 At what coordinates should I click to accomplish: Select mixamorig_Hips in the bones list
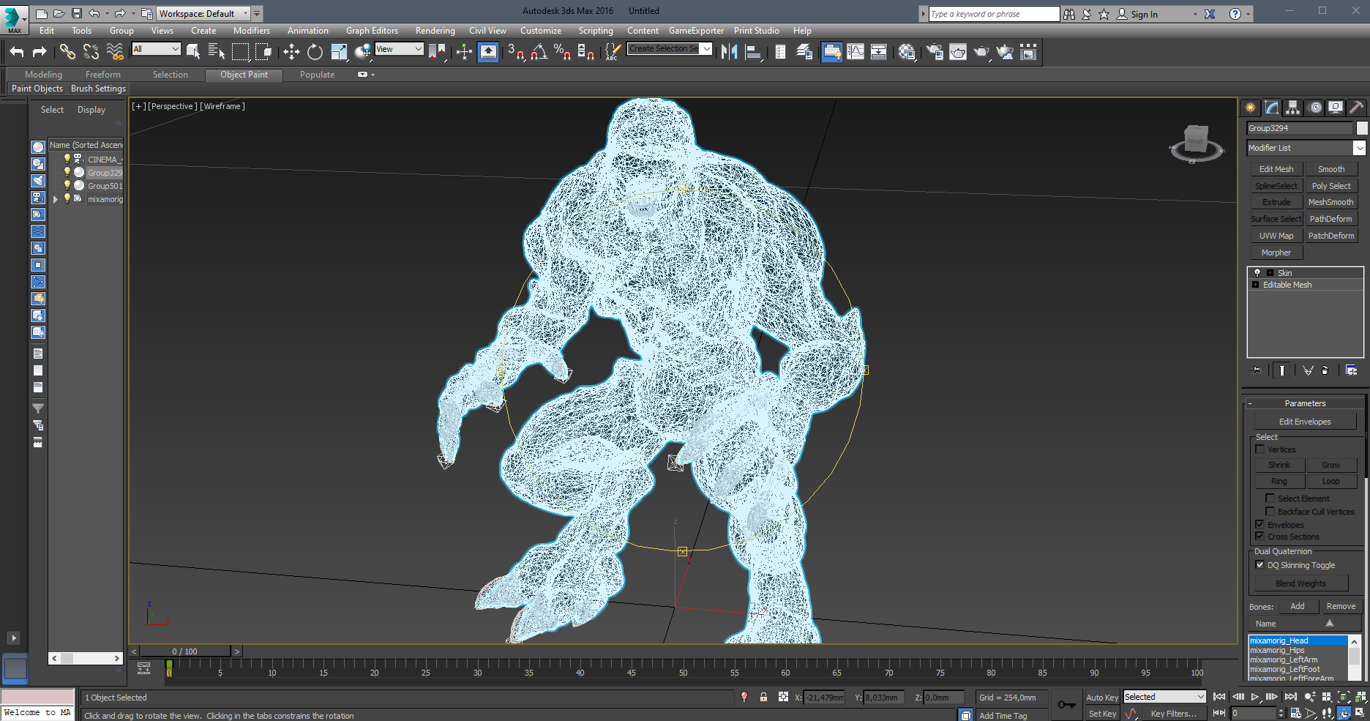click(1277, 650)
